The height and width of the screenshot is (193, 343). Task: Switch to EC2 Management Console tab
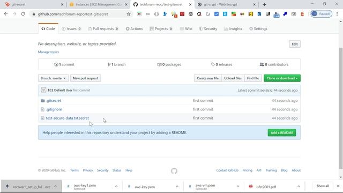coord(98,4)
